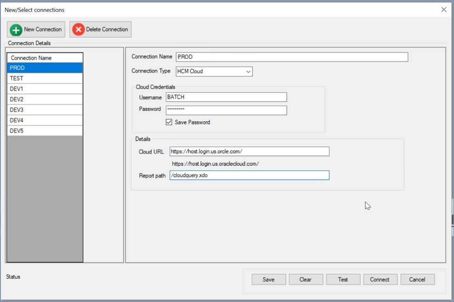Run the connection Test button
Screen dimensions: 454x302
343,279
